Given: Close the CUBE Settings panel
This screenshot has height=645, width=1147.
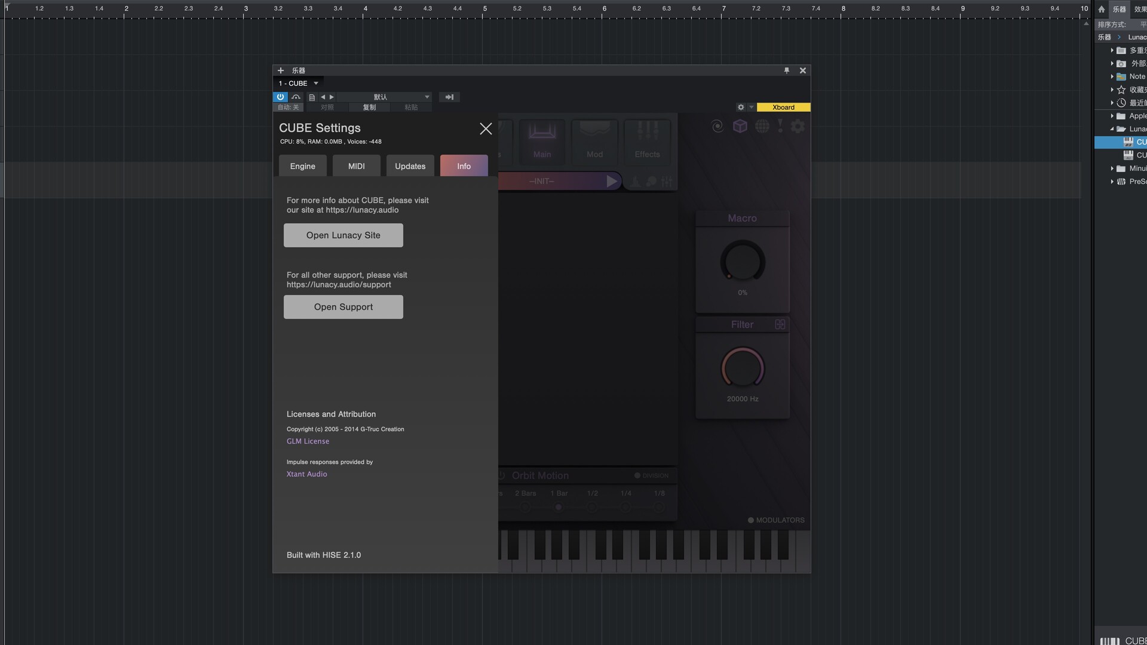Looking at the screenshot, I should [x=486, y=128].
